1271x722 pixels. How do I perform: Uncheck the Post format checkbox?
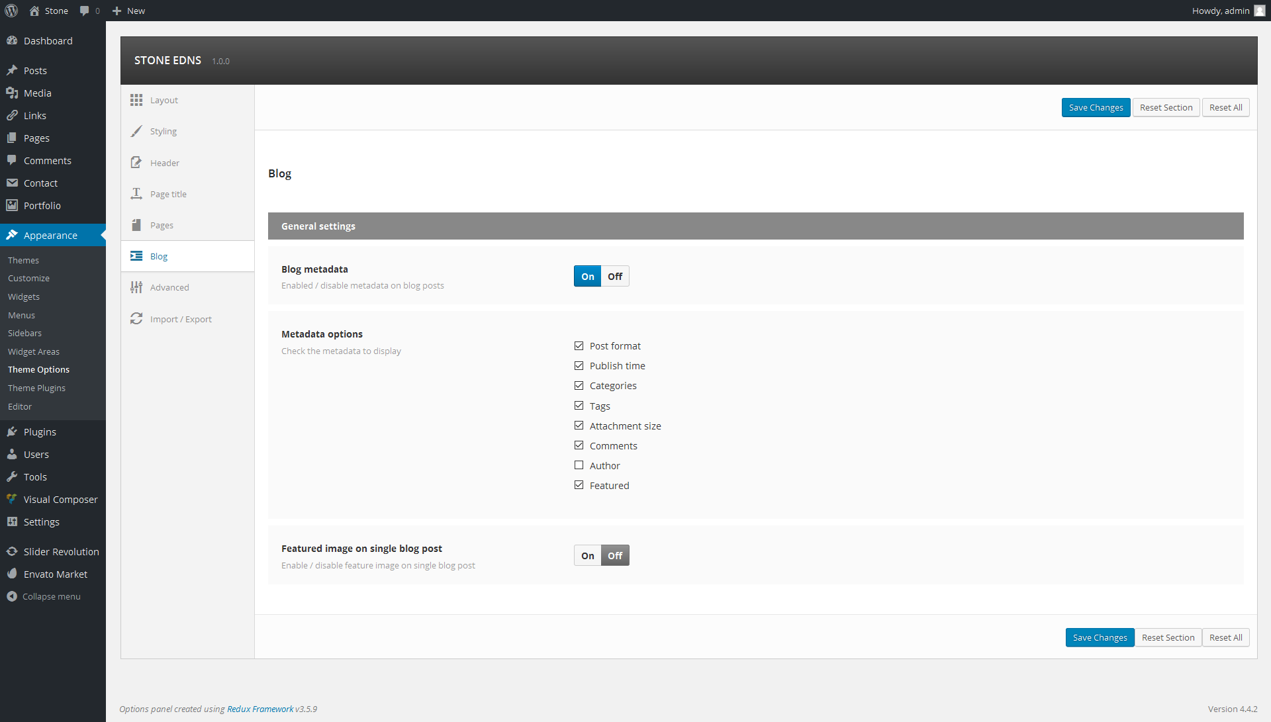(579, 345)
